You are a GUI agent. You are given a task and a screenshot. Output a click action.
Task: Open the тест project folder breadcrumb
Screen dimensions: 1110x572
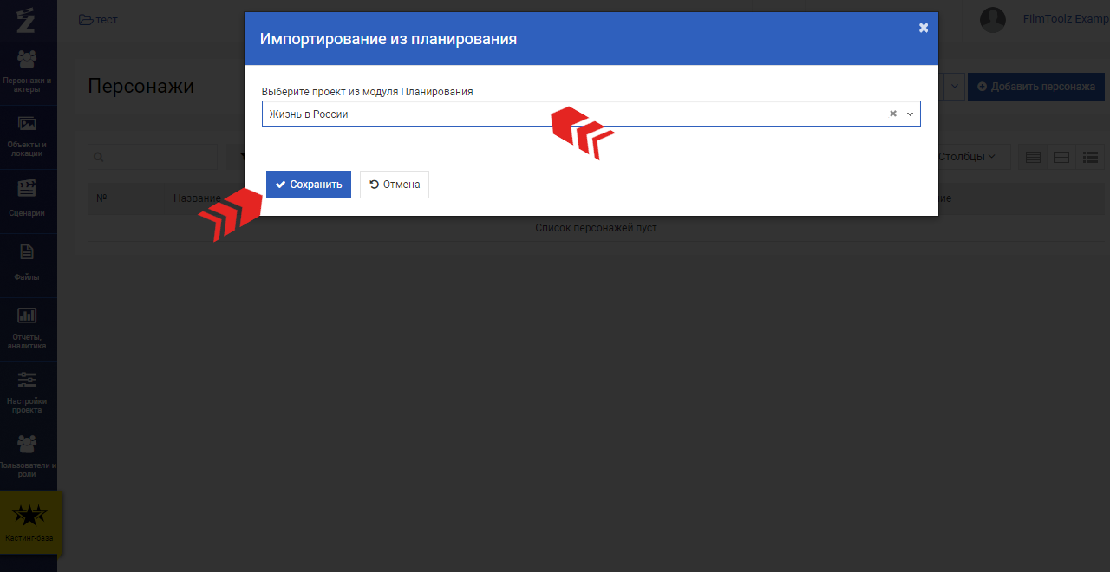click(x=98, y=19)
